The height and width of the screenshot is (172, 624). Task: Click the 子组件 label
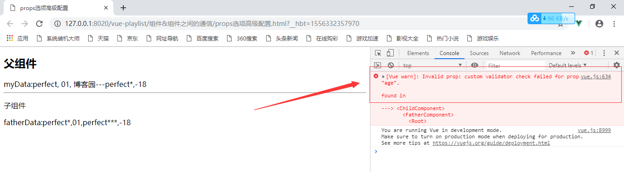pos(15,106)
